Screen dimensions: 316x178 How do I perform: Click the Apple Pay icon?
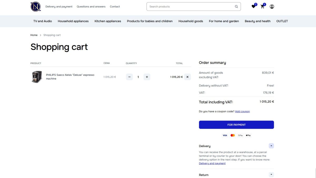[248, 135]
